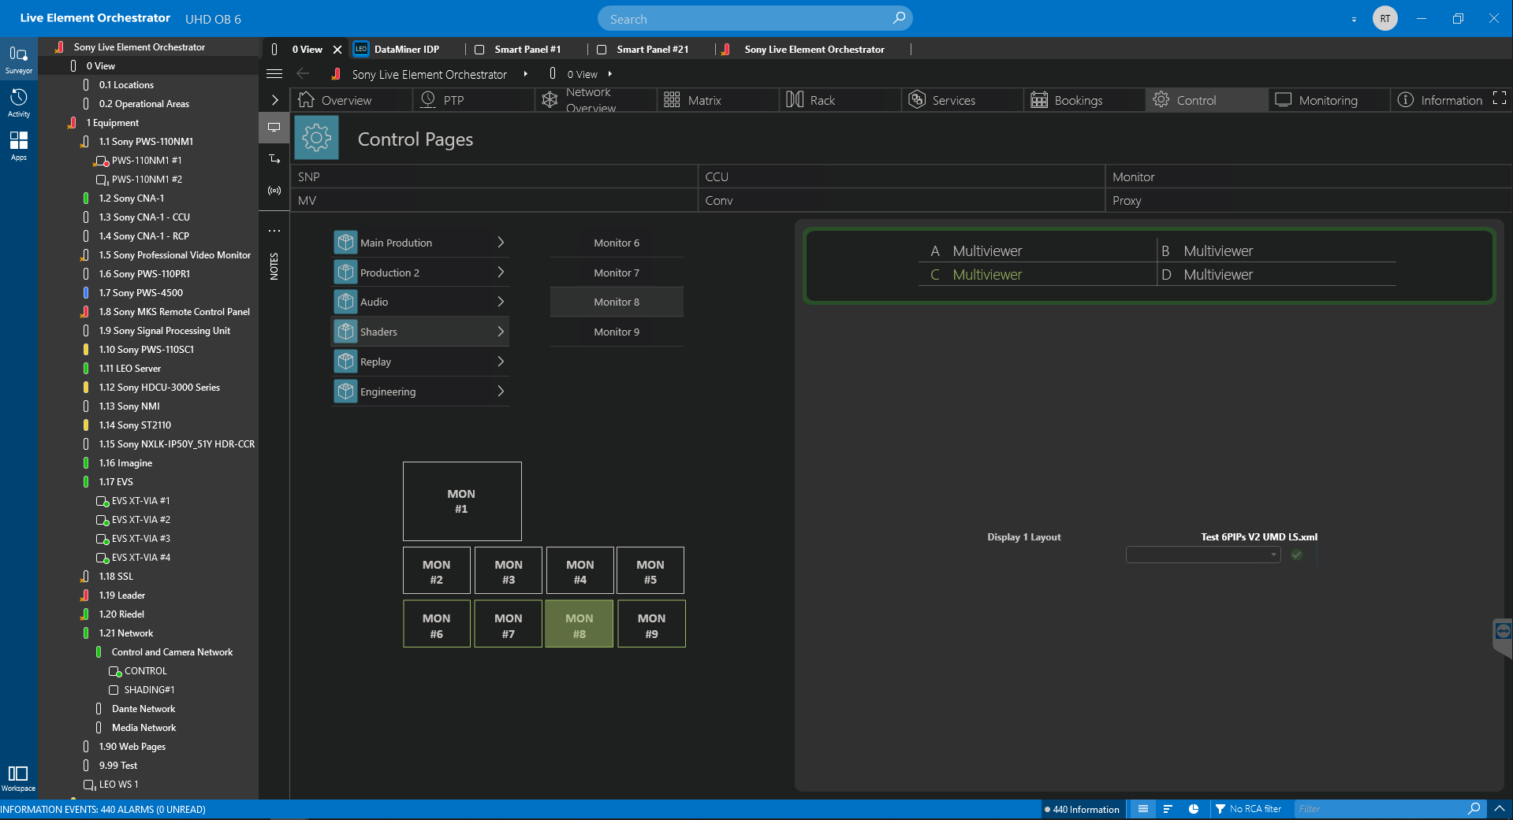Open the Apps sidebar panel
The height and width of the screenshot is (820, 1513).
click(18, 147)
